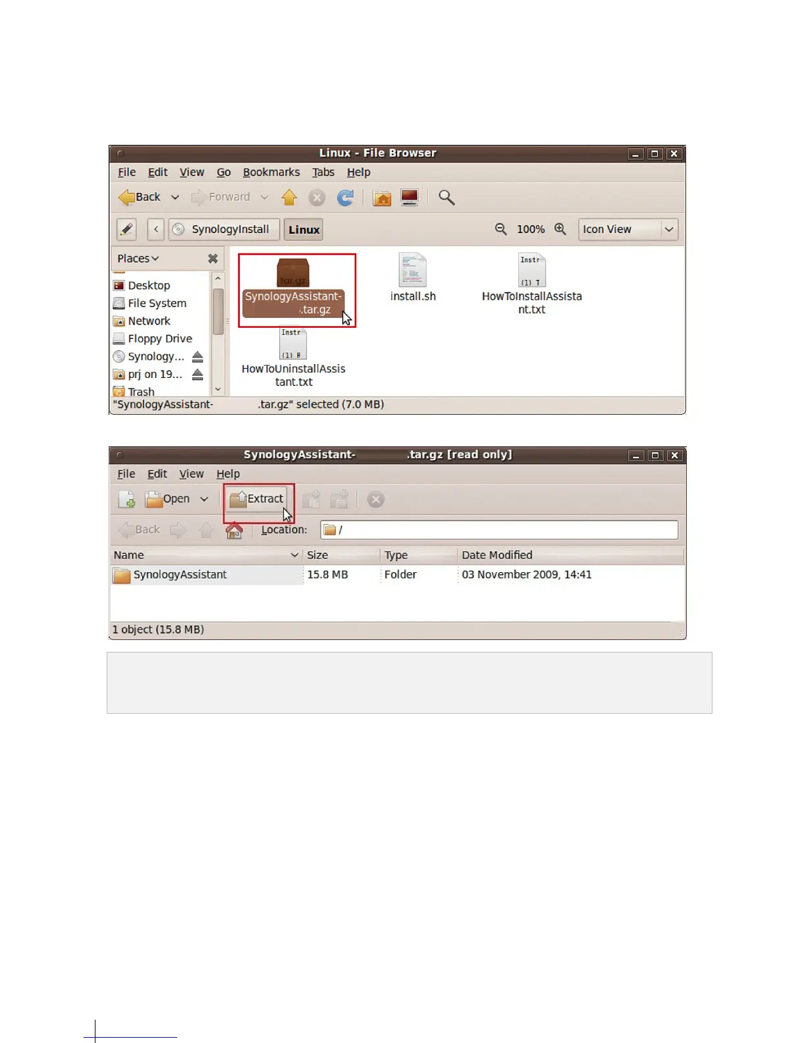Open the Icon View dropdown
Viewport: 806px width, 1043px height.
point(628,229)
